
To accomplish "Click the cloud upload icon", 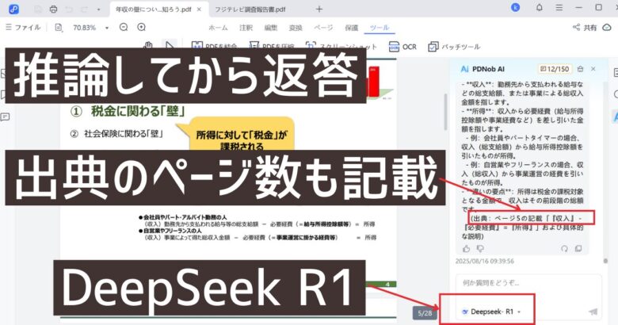I will tap(607, 27).
